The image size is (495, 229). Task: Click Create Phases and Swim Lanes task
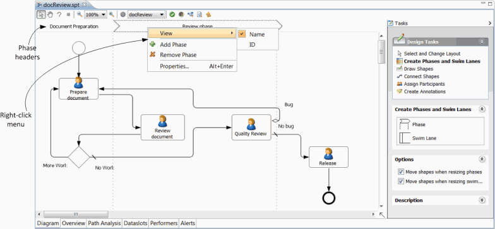coord(442,61)
